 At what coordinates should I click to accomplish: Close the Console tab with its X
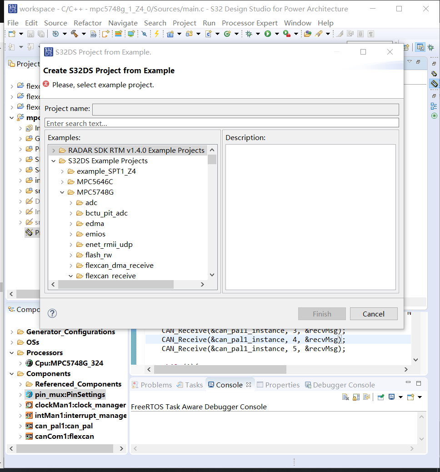click(249, 385)
